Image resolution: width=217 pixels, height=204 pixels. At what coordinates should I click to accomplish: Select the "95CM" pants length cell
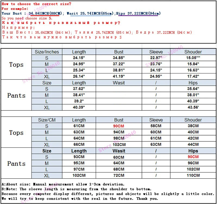coord(79,163)
